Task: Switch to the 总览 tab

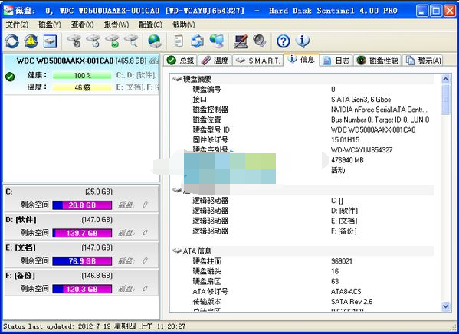Action: tap(180, 61)
